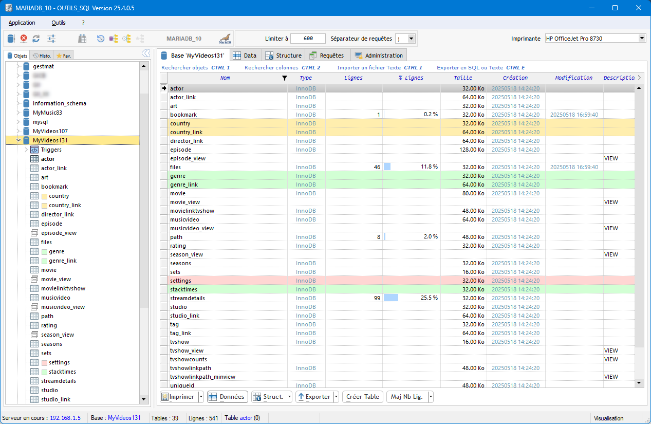Open the Struct. dropdown arrow
Image resolution: width=651 pixels, height=424 pixels.
(x=290, y=397)
